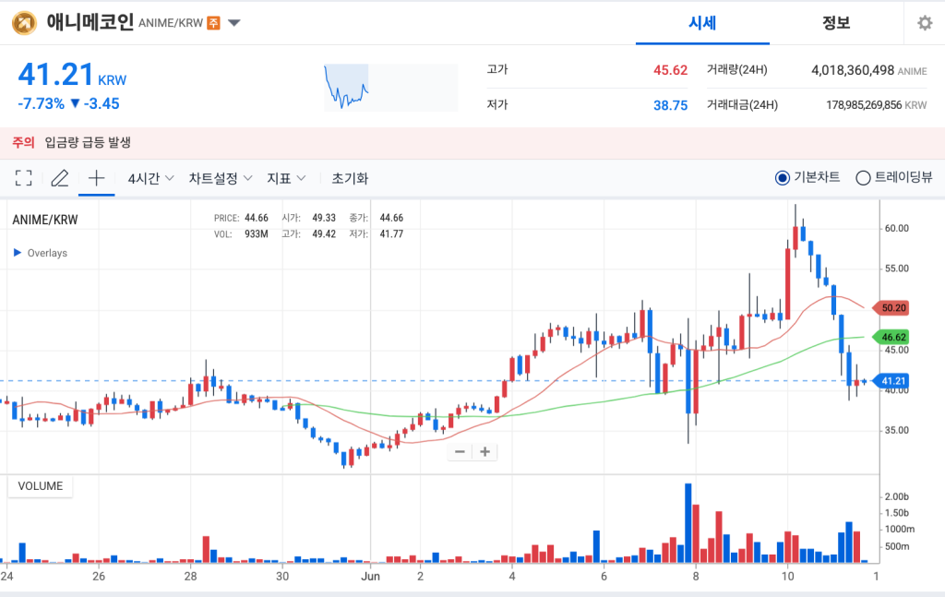Activate the crosshair cursor tool
This screenshot has height=597, width=945.
[96, 178]
